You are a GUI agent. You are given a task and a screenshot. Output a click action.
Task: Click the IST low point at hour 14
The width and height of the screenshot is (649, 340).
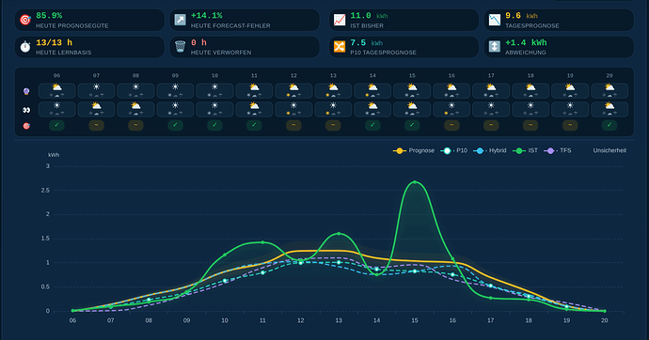[x=376, y=274]
